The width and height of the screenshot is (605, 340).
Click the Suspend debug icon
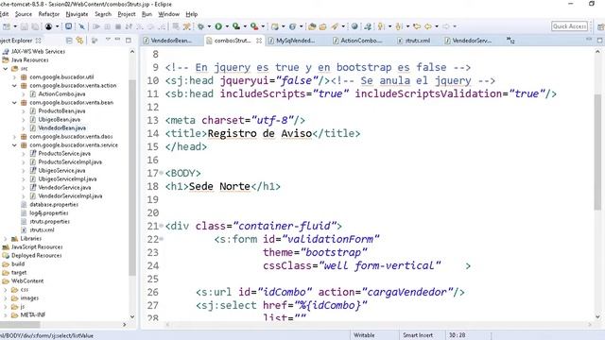tap(107, 26)
